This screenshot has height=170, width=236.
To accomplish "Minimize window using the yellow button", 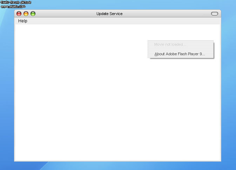I will coord(26,14).
